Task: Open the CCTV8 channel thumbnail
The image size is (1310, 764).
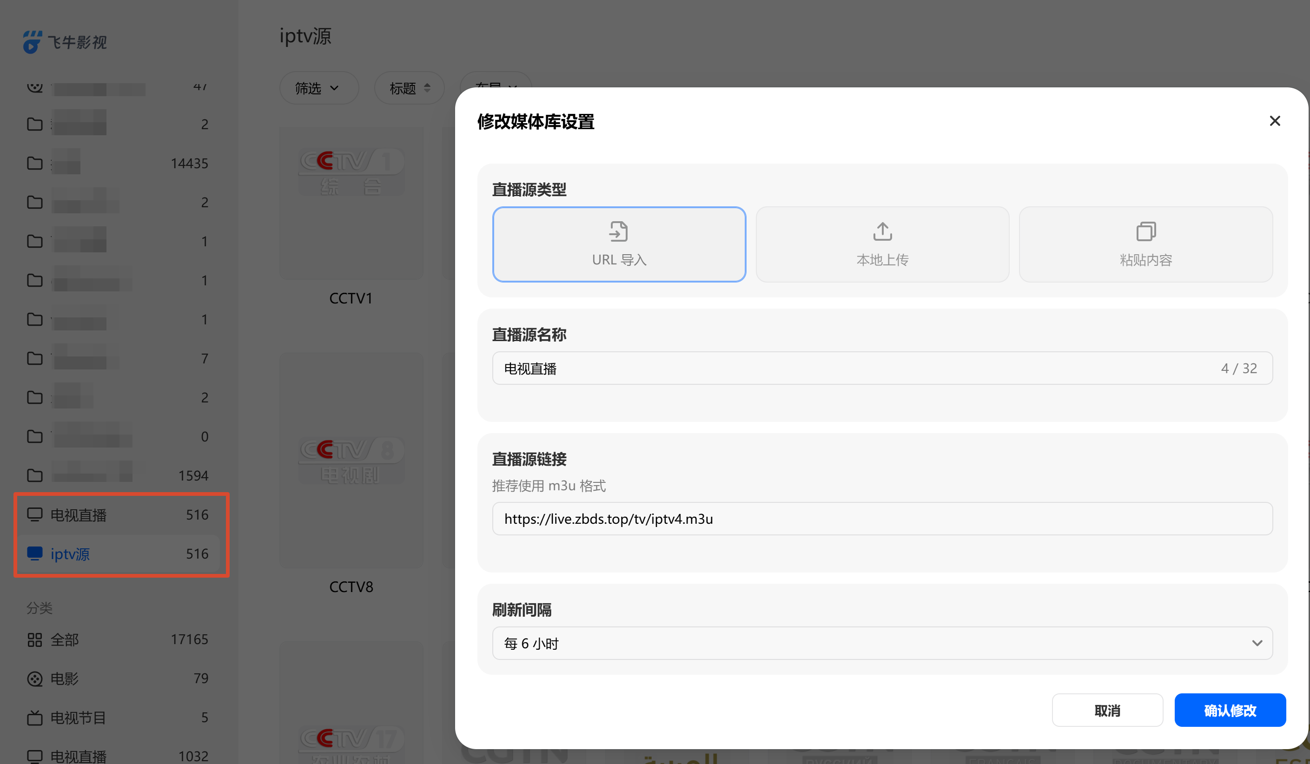Action: click(351, 461)
